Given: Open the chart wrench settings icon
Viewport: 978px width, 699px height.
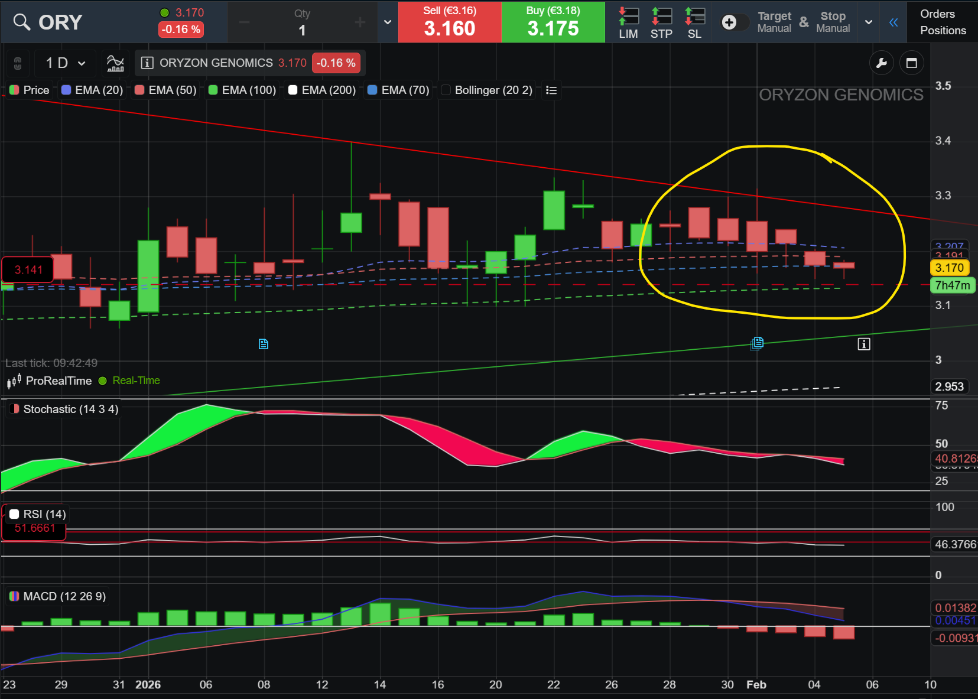Looking at the screenshot, I should pos(881,63).
